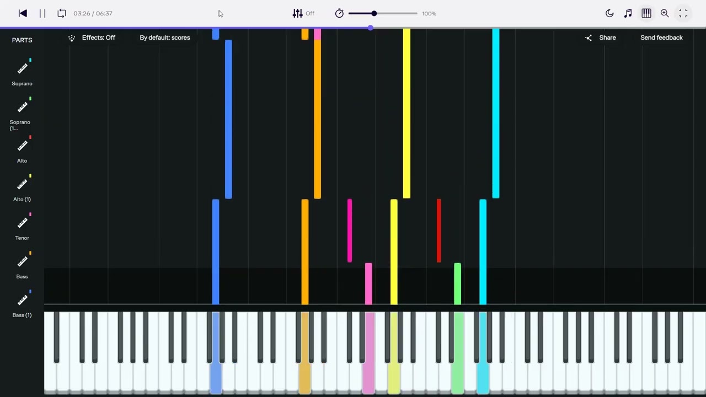Enter fullscreen mode
The height and width of the screenshot is (397, 706).
(x=683, y=13)
